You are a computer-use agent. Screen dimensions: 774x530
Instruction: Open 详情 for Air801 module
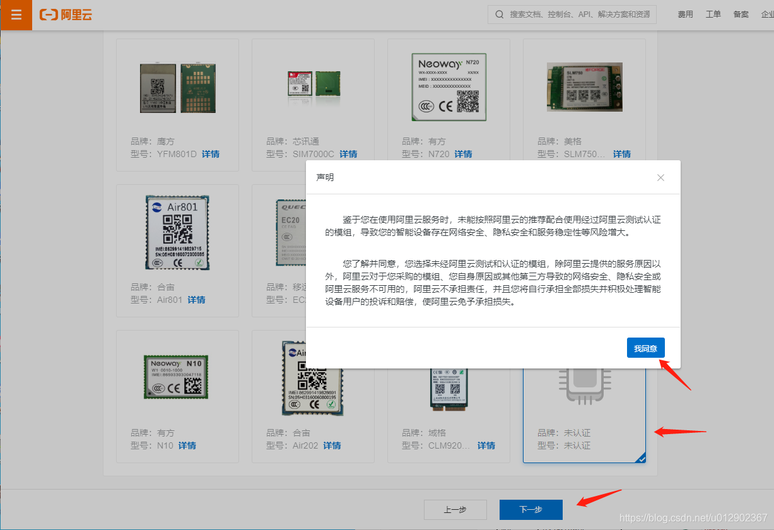(x=196, y=300)
